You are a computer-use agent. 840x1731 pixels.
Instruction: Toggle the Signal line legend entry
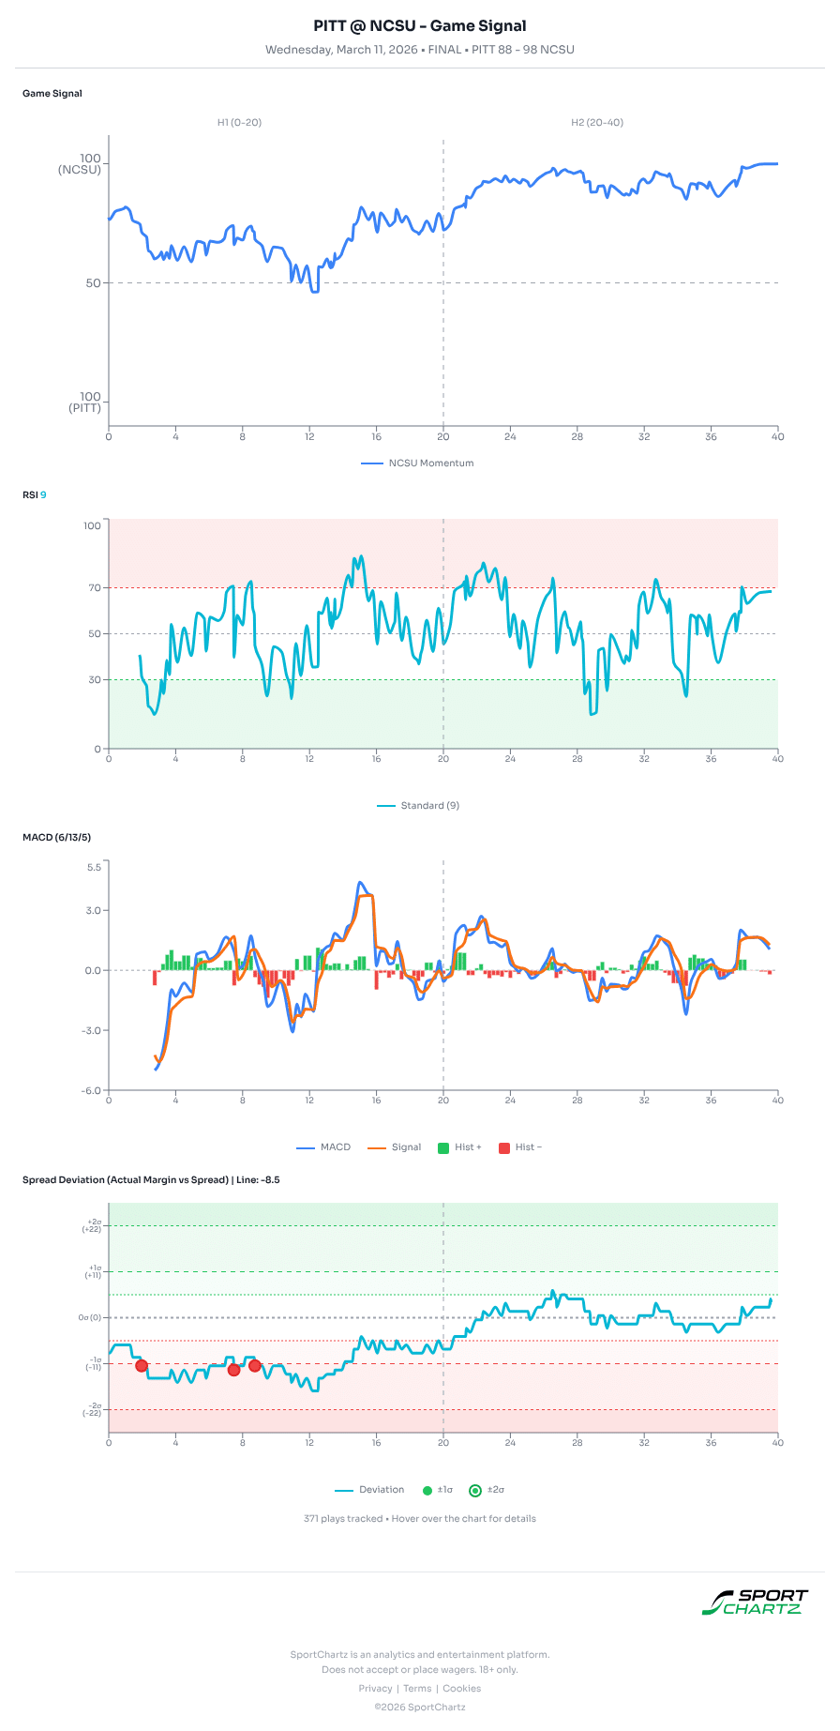[x=395, y=1147]
